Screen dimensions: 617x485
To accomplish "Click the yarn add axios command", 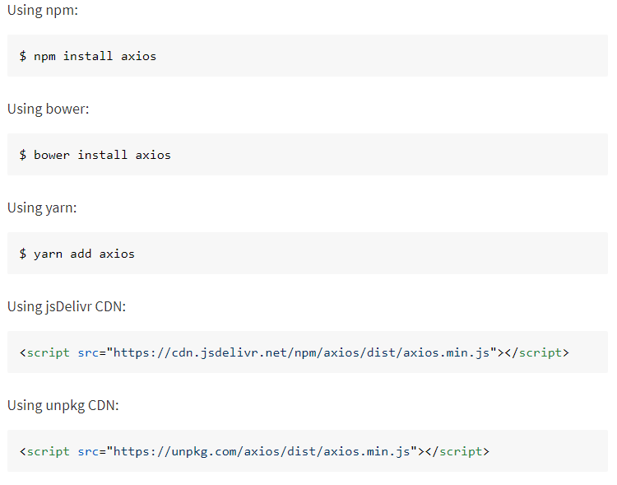I will click(77, 254).
